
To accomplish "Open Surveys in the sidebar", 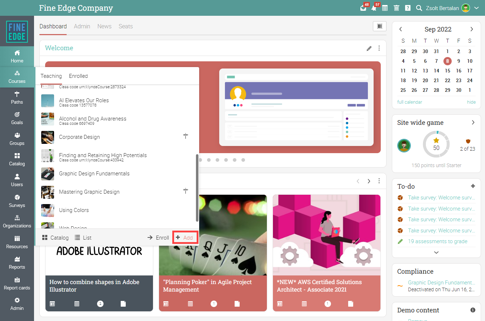I will 17,201.
